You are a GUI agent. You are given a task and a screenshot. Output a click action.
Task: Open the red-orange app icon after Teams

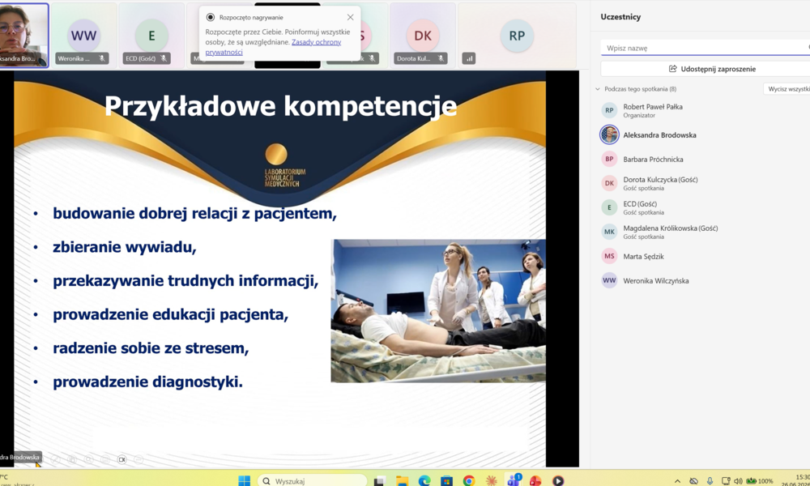pyautogui.click(x=535, y=481)
